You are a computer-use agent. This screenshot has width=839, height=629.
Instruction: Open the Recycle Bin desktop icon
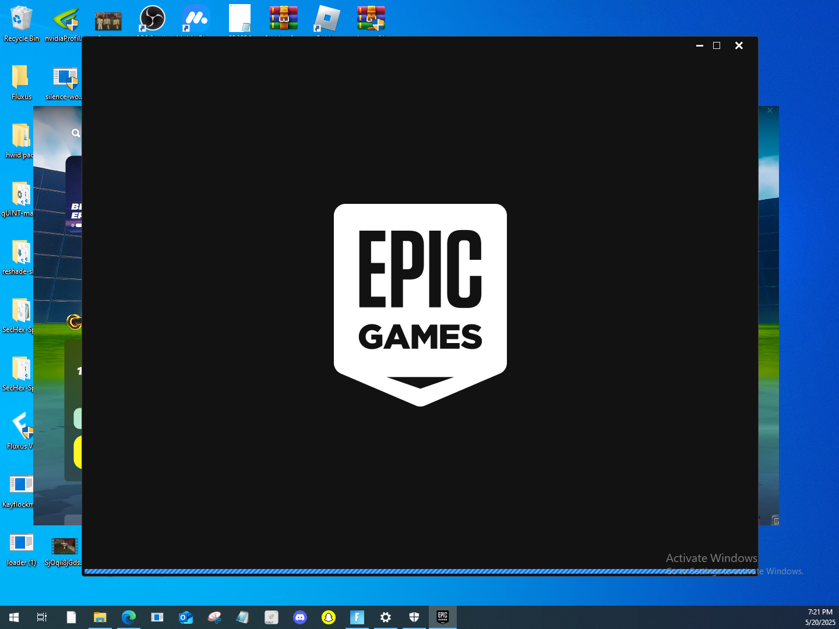pos(22,24)
